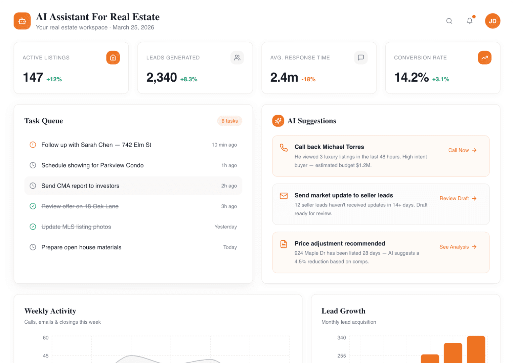
Task: Toggle completion of "Update MLS listing photos"
Action: 33,227
